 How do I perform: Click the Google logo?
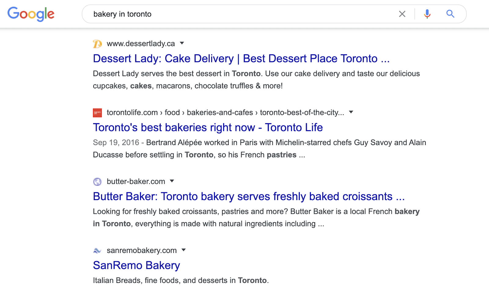(x=31, y=14)
